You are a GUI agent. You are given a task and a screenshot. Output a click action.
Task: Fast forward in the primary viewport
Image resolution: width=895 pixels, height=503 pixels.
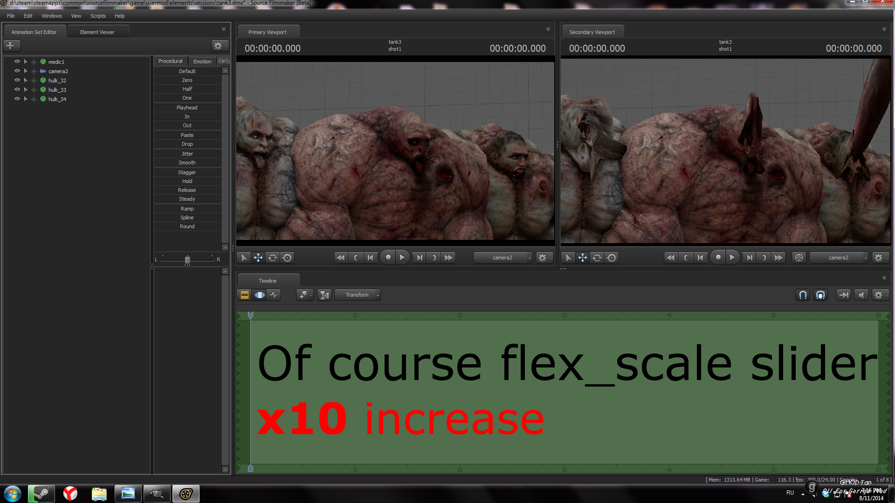pos(448,258)
